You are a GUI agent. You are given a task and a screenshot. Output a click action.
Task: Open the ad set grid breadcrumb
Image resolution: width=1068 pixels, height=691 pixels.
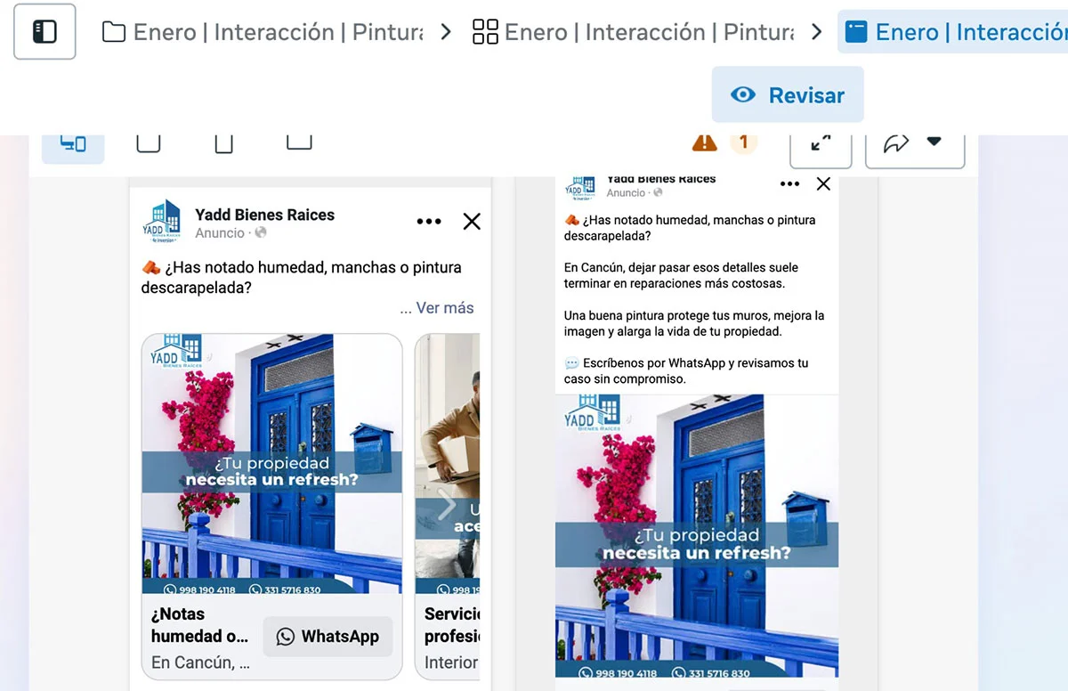[634, 33]
